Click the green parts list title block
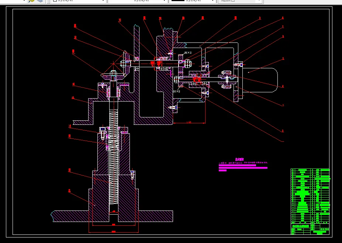 click(x=310, y=201)
